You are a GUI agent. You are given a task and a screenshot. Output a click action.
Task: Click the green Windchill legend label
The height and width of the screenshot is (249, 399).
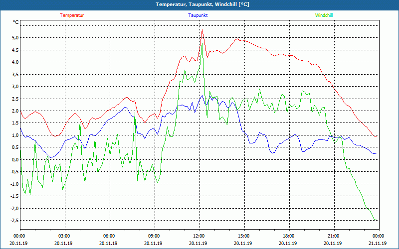(324, 15)
